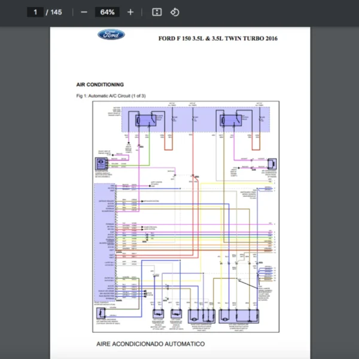Click the A/C compressor clutch component symbol

271,163
